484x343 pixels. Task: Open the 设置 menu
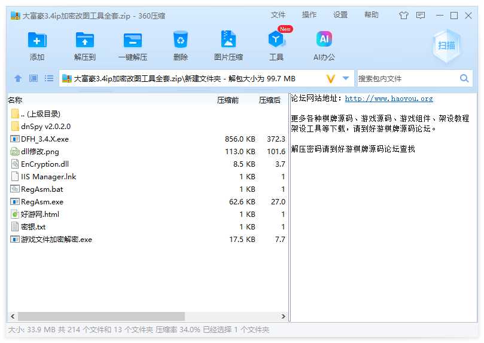tap(340, 15)
